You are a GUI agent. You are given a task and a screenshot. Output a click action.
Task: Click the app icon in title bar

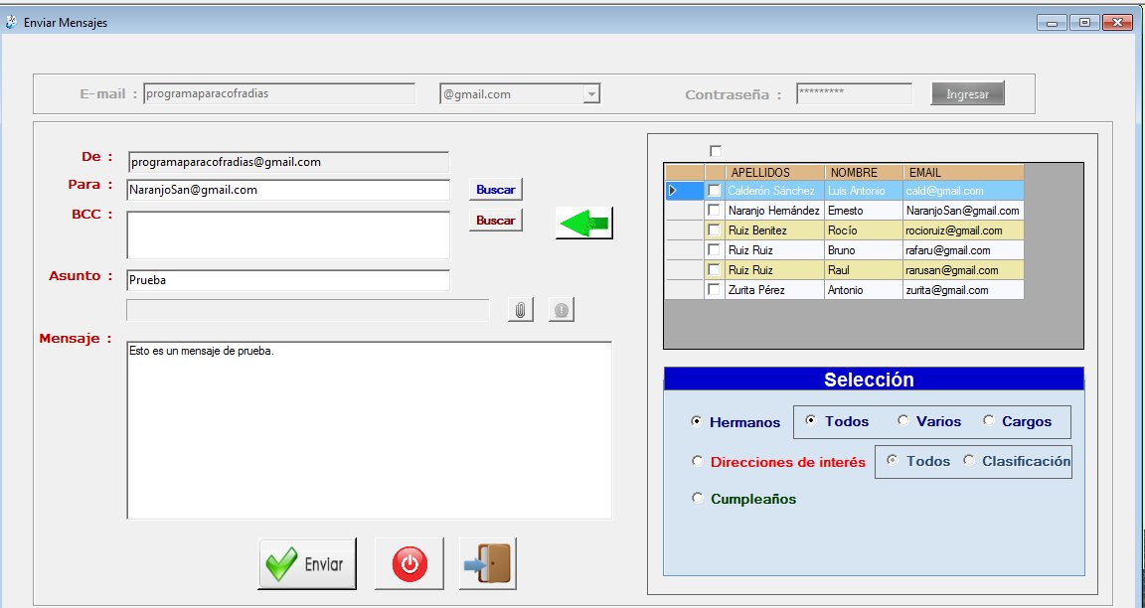11,22
